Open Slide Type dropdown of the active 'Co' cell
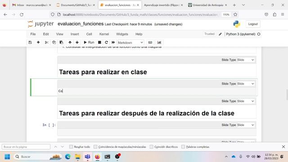Screen dimensions: 288x162 click(x=246, y=84)
